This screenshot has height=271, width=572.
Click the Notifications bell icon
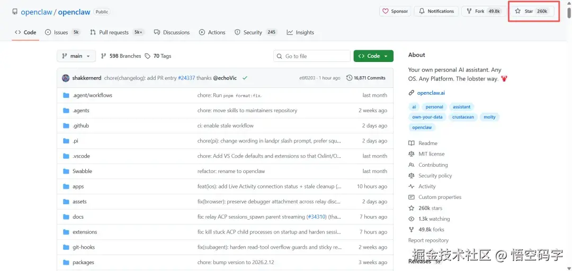point(422,11)
